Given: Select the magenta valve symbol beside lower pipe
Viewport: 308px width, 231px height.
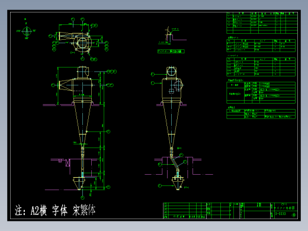Looking at the screenshot, I should tap(68, 162).
